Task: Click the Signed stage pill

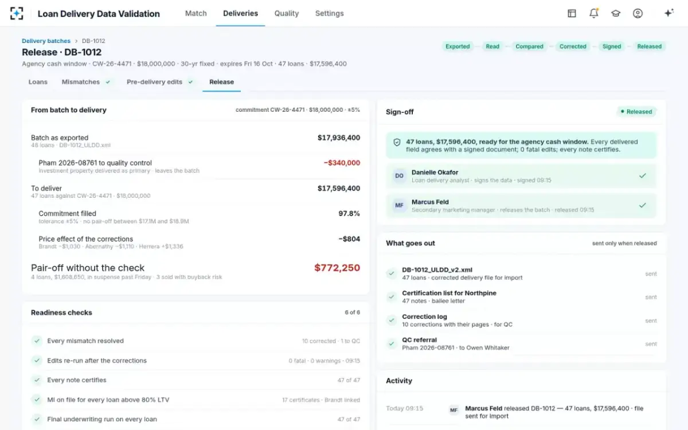Action: click(612, 46)
